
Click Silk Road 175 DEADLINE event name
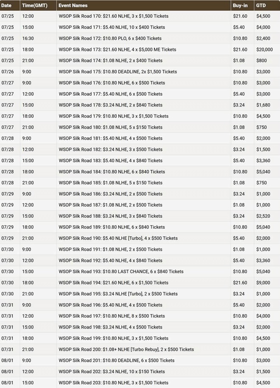pos(118,72)
